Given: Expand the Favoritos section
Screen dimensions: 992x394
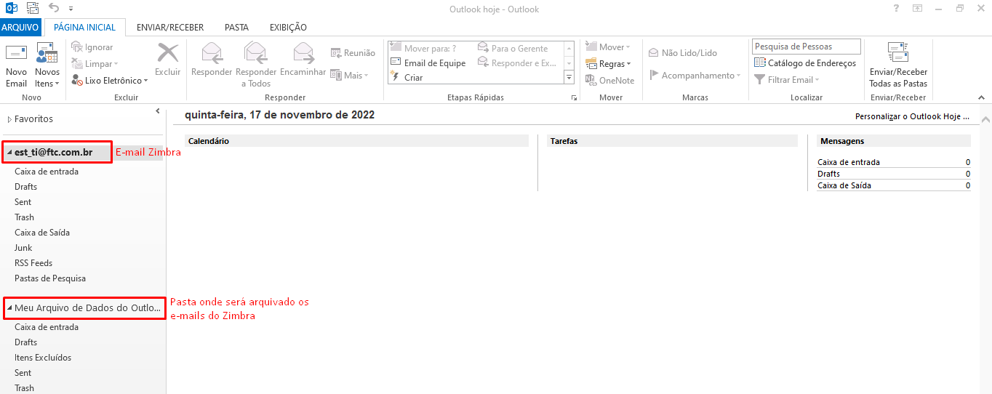Looking at the screenshot, I should 9,119.
